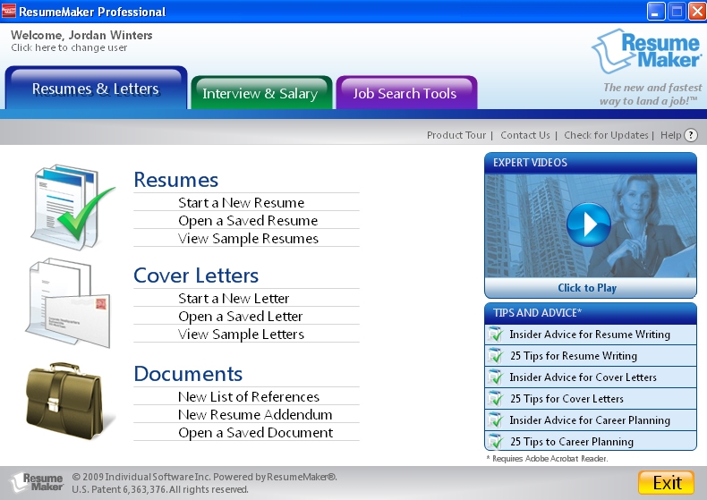Screen dimensions: 707x500
Task: Click the small ResumeMaker logo in footer
Action: coord(37,482)
